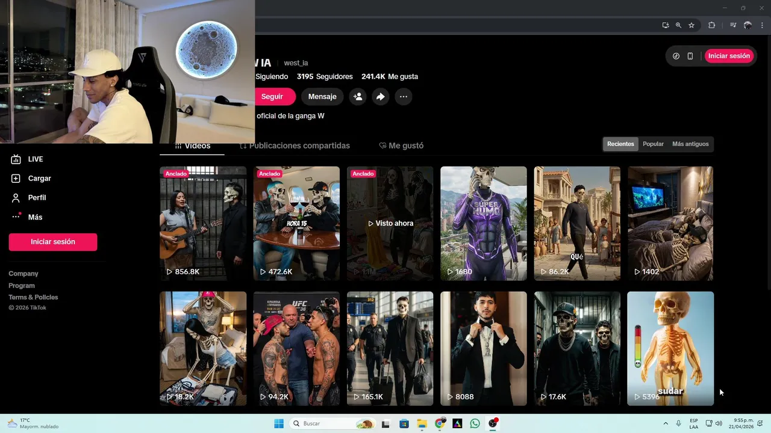Viewport: 771px width, 433px height.
Task: Click the microphone icon in system tray
Action: pyautogui.click(x=679, y=423)
